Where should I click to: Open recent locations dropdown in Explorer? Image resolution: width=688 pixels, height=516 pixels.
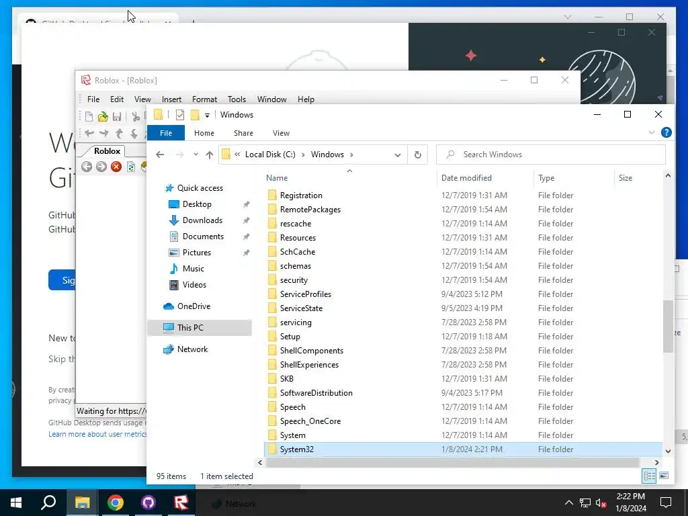pos(196,155)
